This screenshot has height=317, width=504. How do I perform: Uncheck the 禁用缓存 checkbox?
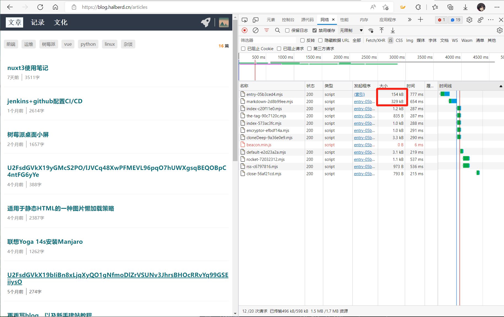pyautogui.click(x=314, y=31)
